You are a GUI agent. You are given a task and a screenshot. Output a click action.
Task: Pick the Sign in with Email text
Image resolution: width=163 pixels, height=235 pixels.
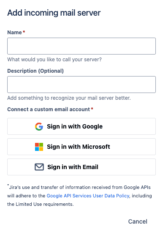coord(73,167)
